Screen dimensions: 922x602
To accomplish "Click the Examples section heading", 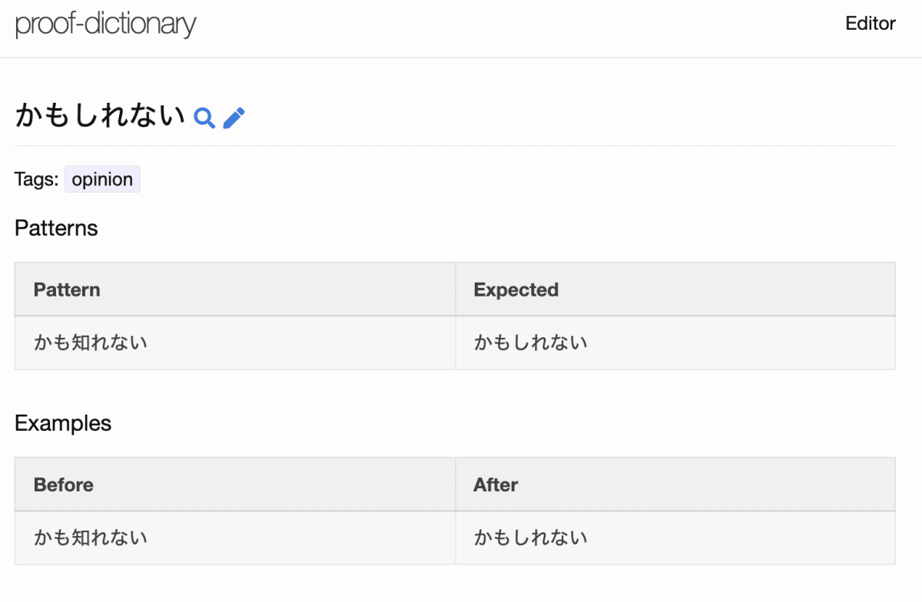I will (x=63, y=423).
